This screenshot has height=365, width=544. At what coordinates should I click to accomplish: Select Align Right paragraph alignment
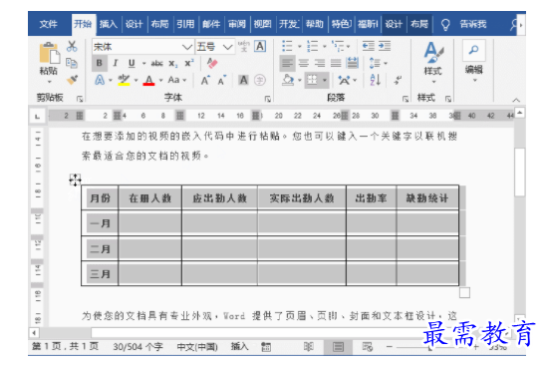[x=320, y=63]
